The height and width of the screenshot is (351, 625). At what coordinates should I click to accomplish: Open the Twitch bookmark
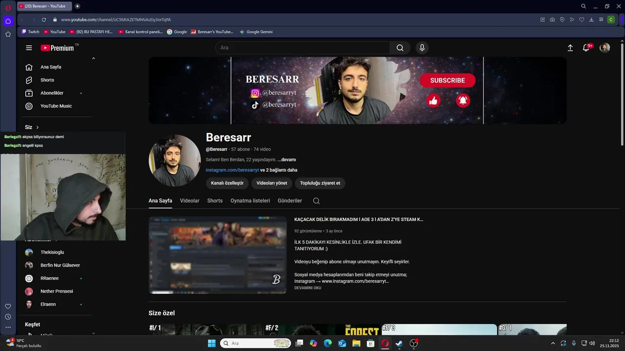(30, 32)
